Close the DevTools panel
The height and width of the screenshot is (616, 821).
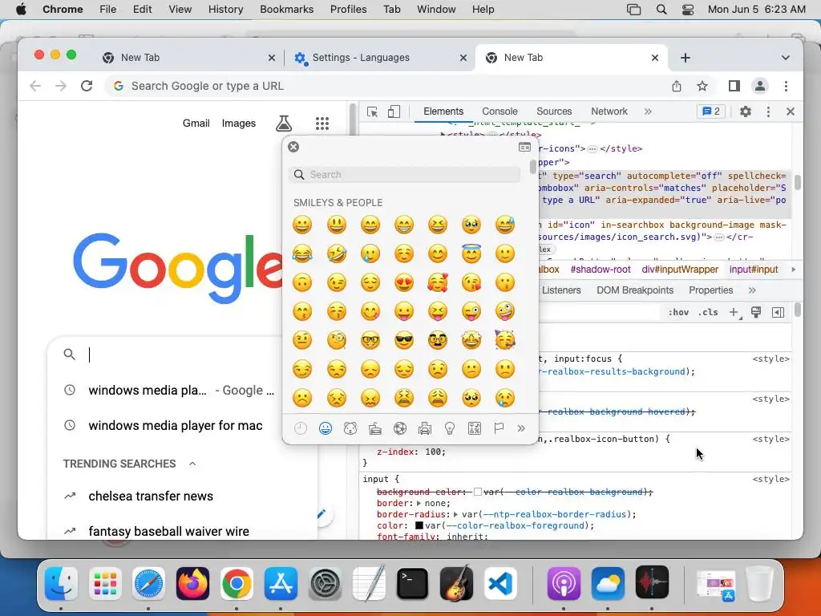pos(791,111)
